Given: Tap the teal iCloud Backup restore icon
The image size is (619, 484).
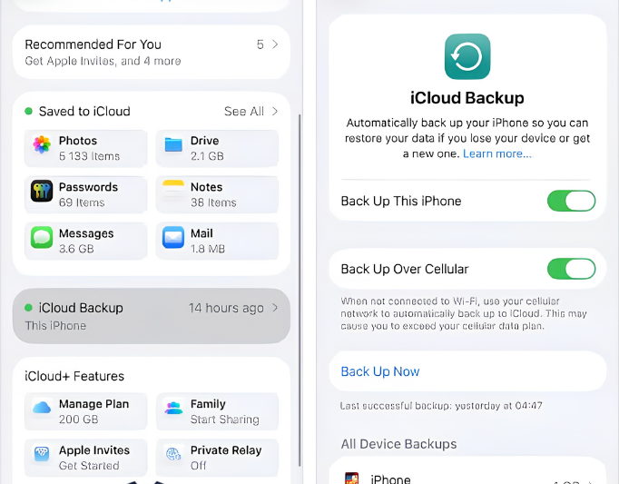Looking at the screenshot, I should pos(467,56).
